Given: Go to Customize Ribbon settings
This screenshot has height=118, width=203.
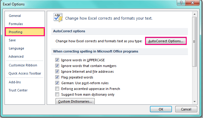Looking at the screenshot, I should [23, 65].
